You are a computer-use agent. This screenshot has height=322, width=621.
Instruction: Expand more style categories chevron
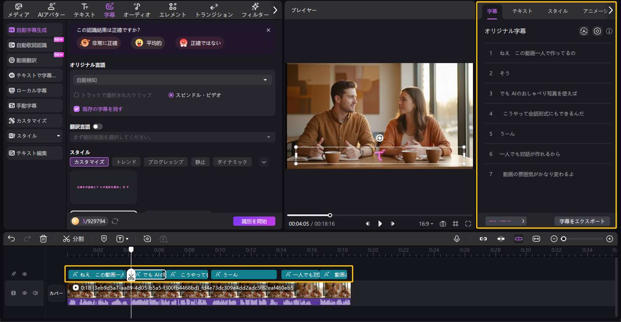(264, 162)
